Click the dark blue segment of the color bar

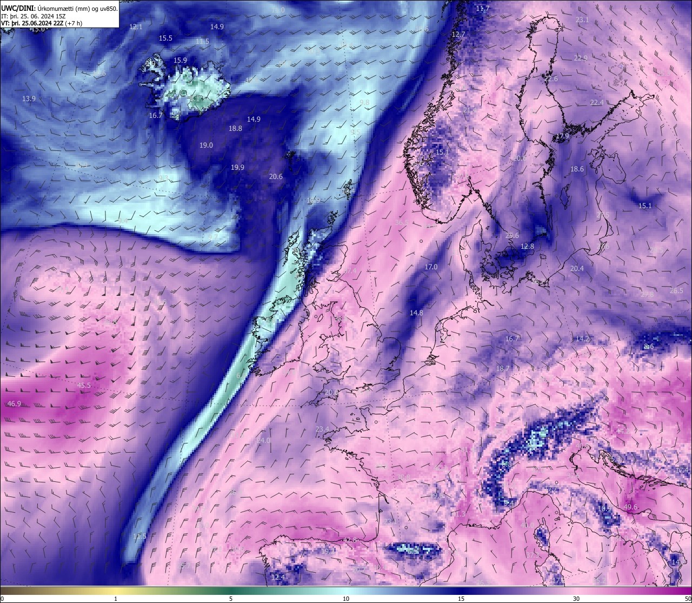coord(461,591)
